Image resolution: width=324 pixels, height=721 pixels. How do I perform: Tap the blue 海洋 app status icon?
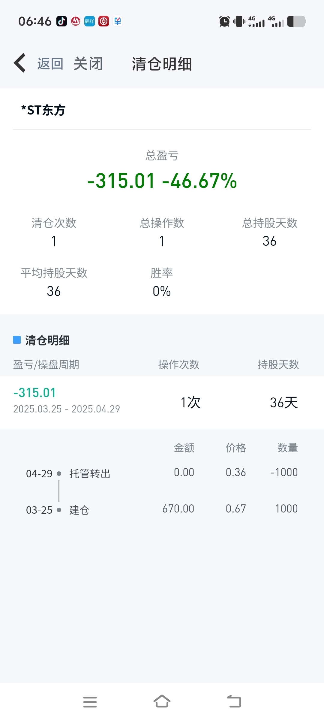tap(89, 21)
